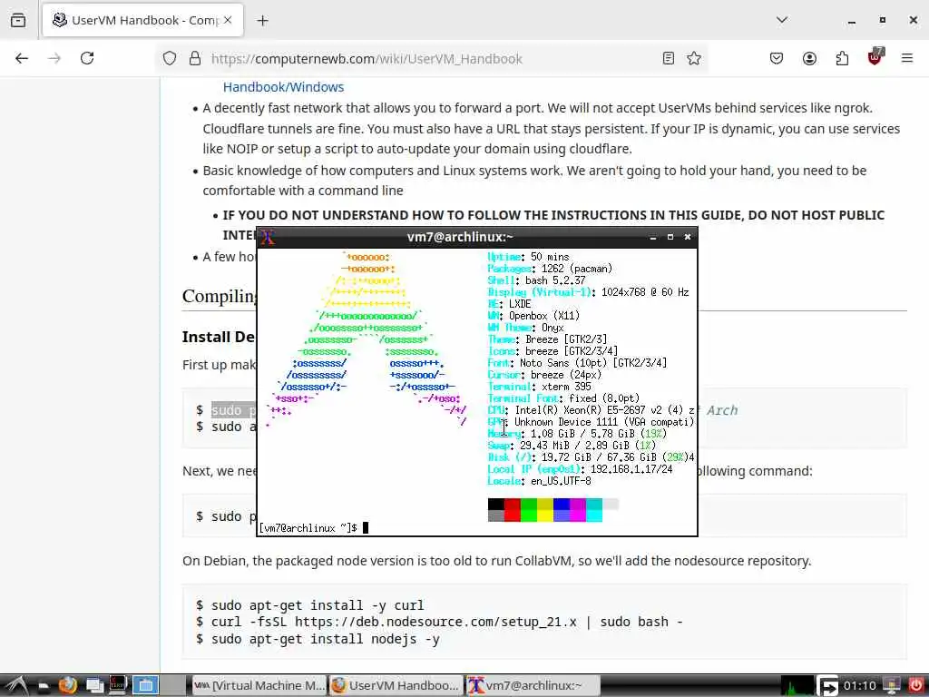Click the tracking protection shield icon

point(170,59)
